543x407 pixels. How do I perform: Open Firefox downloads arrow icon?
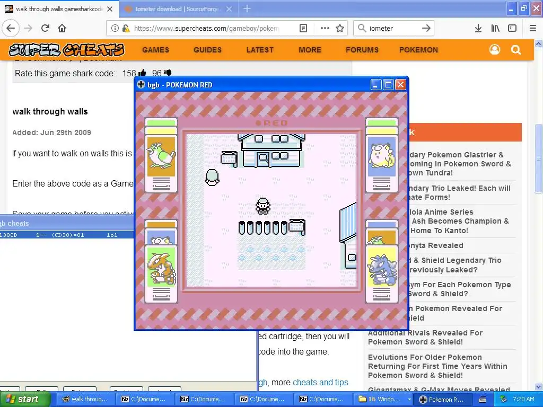478,28
